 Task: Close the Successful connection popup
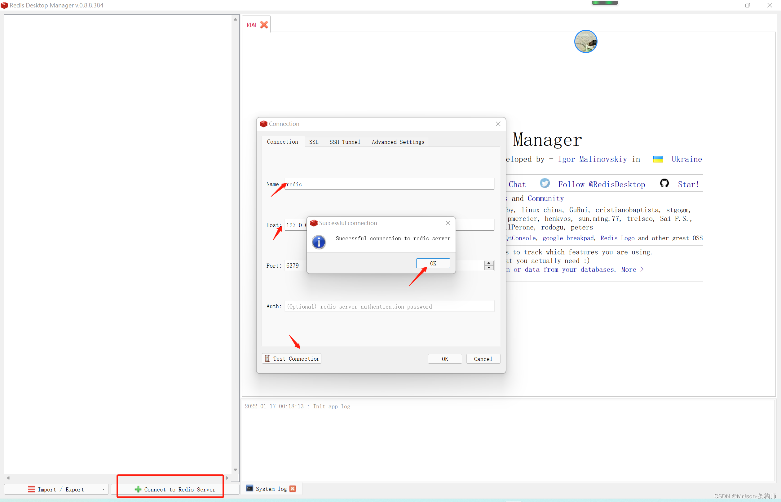click(x=448, y=223)
